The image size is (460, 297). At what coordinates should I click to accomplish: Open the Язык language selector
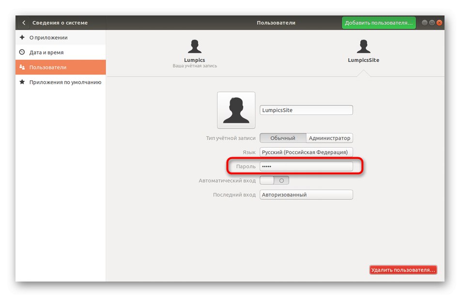307,152
